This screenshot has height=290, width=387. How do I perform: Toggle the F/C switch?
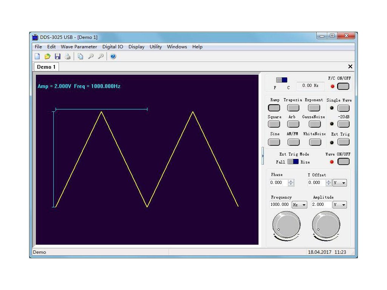click(282, 80)
